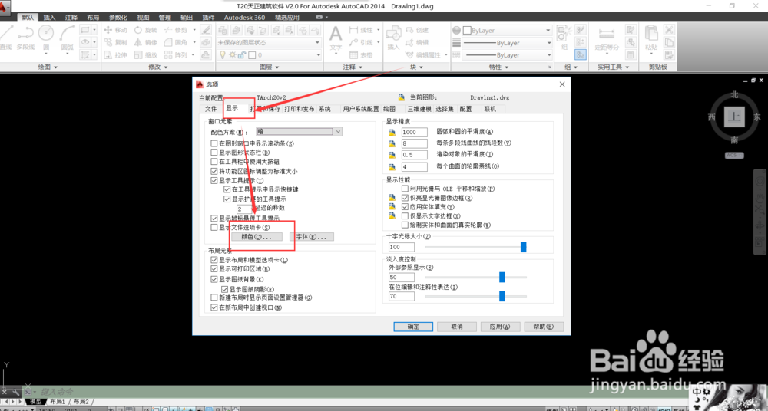Click the Edit attributes (编辑属性) tool

pyautogui.click(x=423, y=54)
